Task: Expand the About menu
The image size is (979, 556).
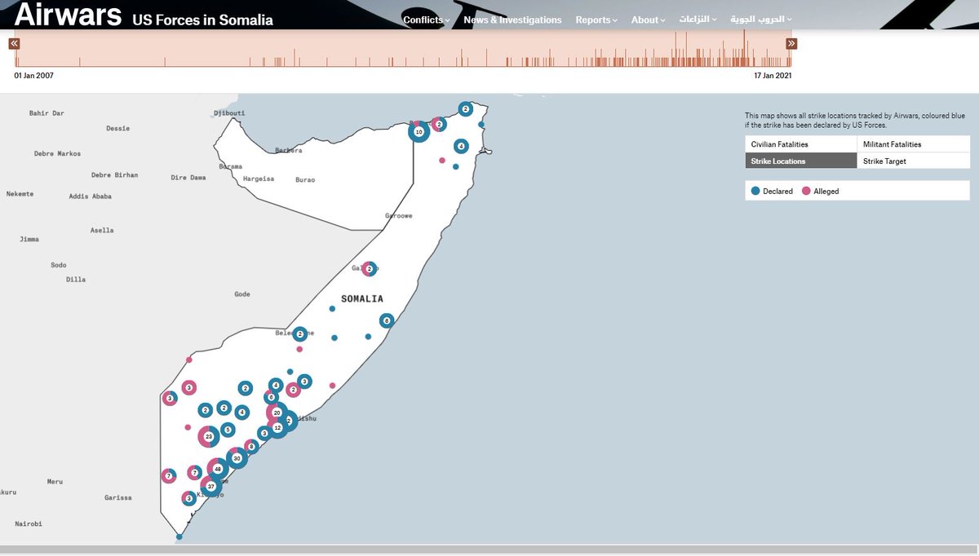Action: 647,20
